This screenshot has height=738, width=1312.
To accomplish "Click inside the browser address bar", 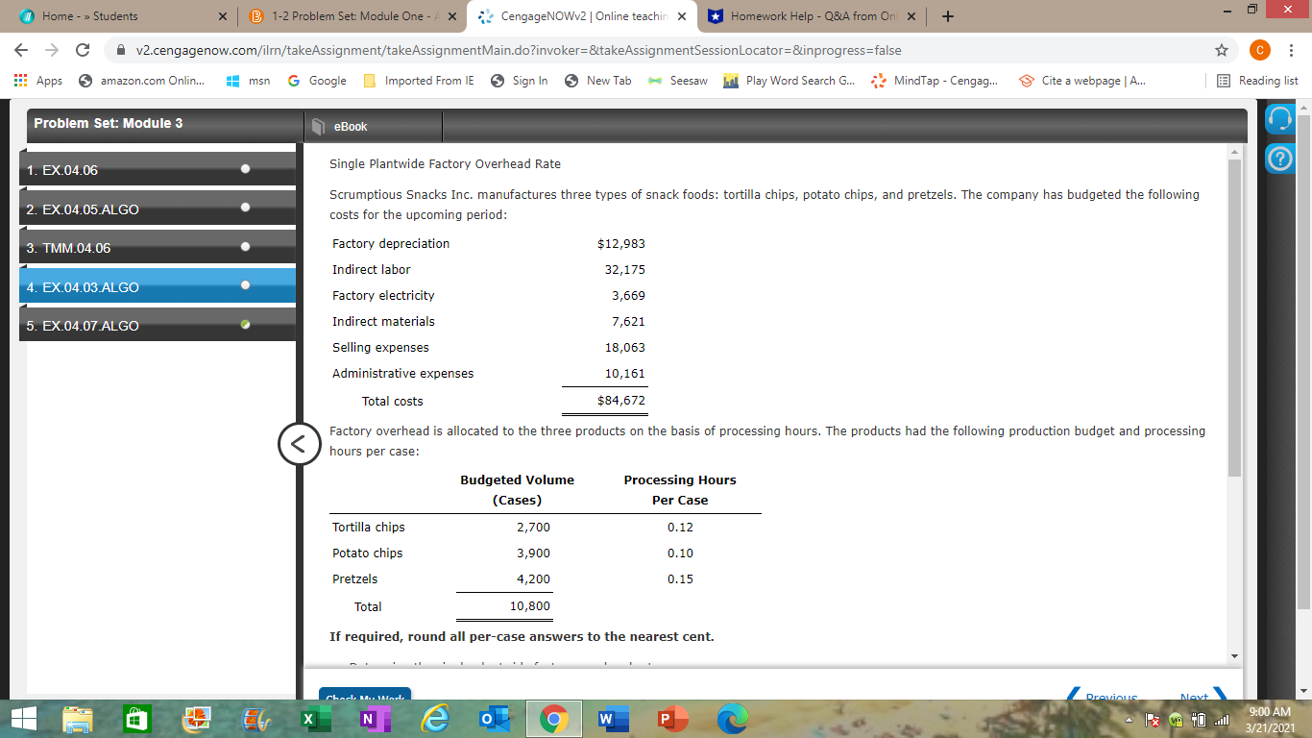I will tap(576, 50).
